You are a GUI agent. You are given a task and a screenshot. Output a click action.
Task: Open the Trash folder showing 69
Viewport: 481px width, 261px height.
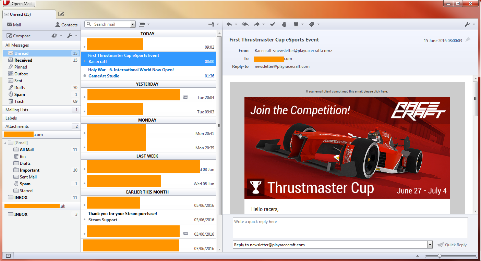pyautogui.click(x=41, y=101)
